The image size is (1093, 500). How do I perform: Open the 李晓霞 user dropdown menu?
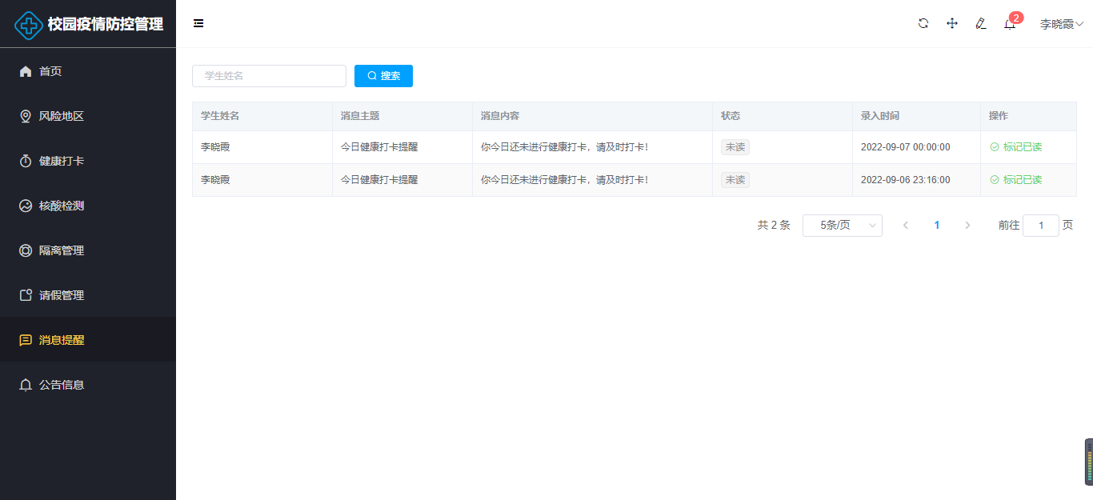(1061, 24)
